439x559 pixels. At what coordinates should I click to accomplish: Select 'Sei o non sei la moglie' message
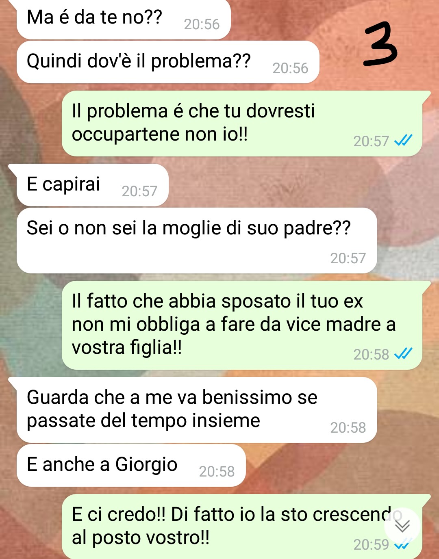point(197,240)
